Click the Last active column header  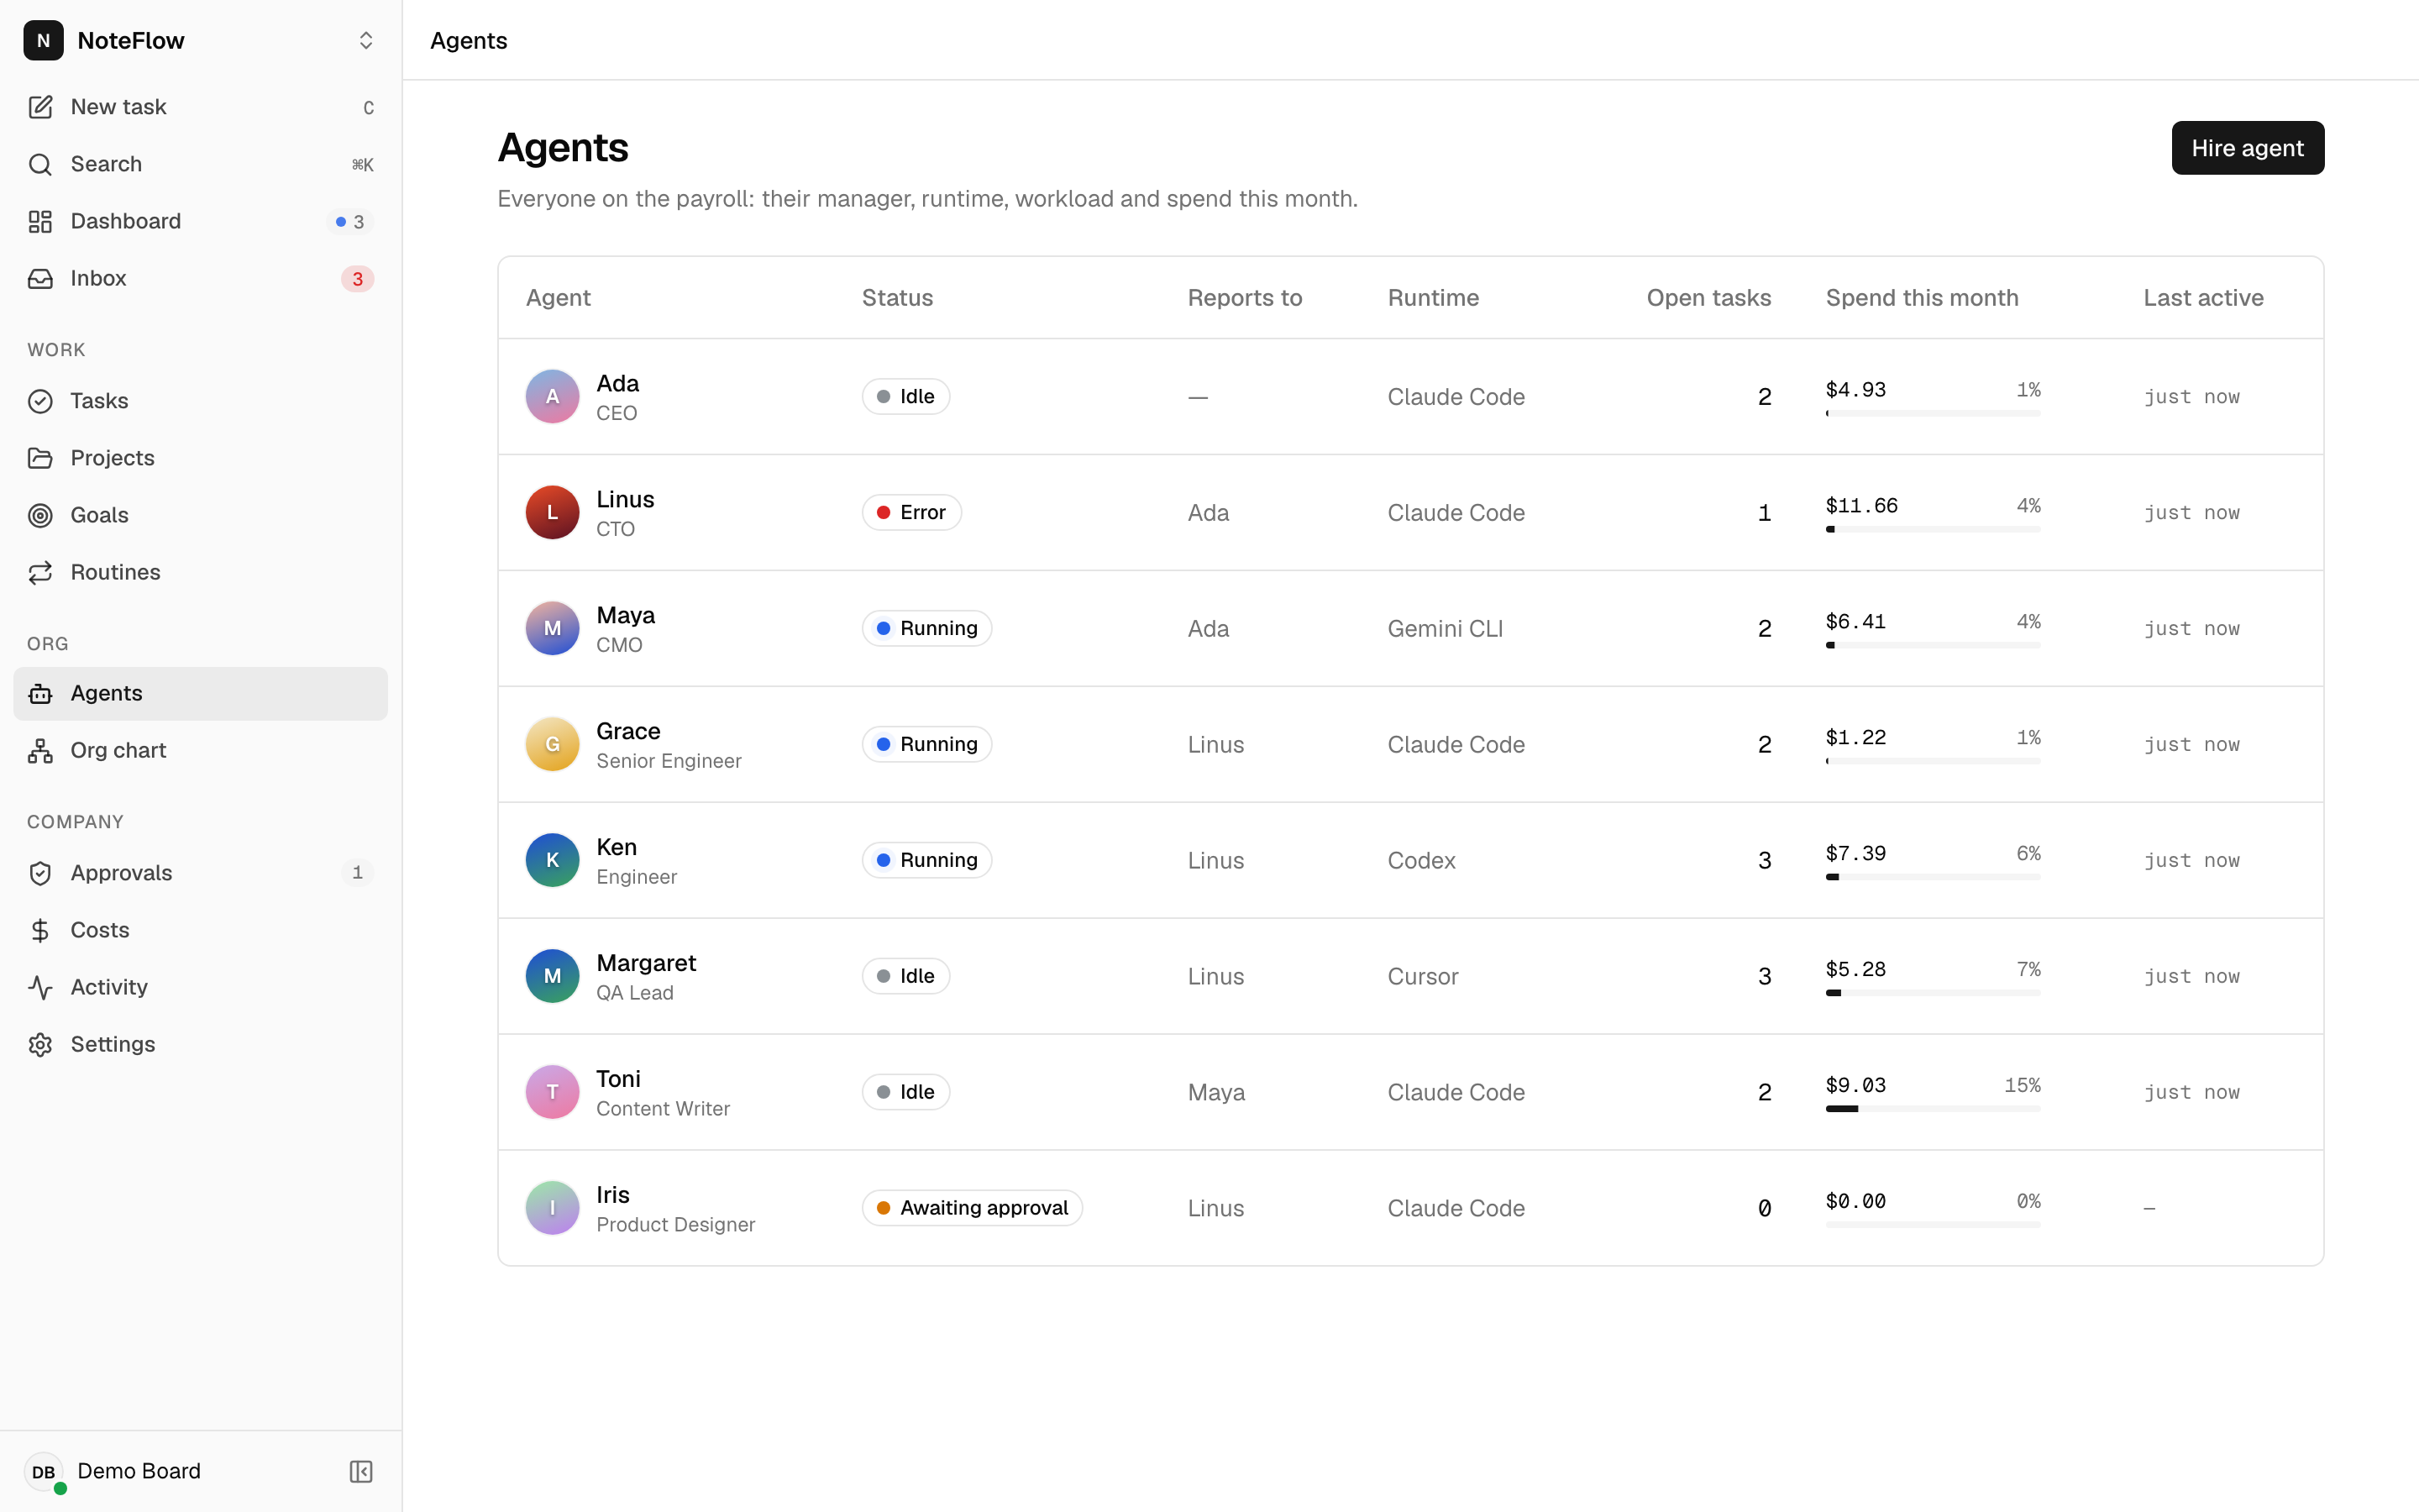(x=2203, y=297)
